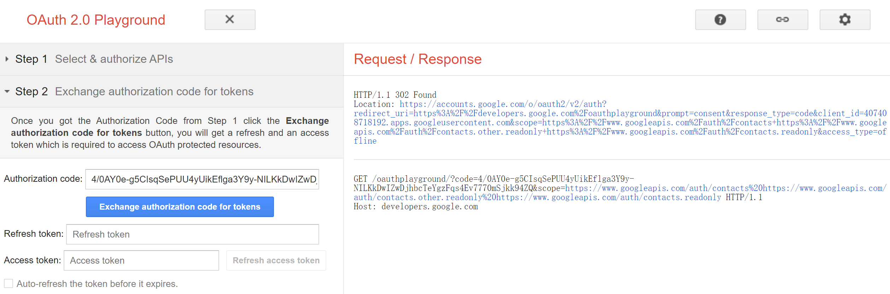This screenshot has width=890, height=294.
Task: Click the Authorization code label
Action: (43, 179)
